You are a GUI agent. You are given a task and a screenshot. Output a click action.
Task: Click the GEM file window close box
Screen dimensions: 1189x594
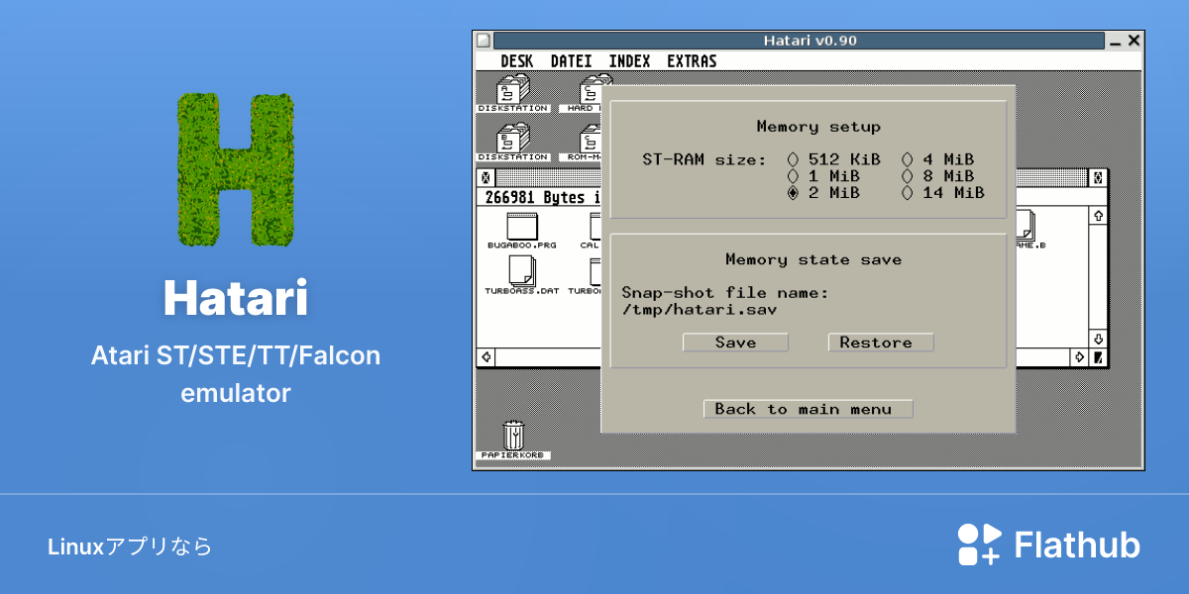pos(486,178)
